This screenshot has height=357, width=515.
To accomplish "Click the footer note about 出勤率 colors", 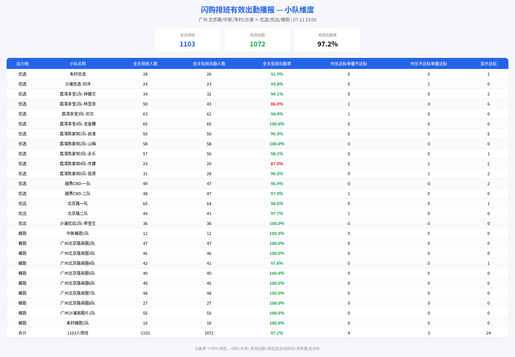I will pyautogui.click(x=257, y=349).
